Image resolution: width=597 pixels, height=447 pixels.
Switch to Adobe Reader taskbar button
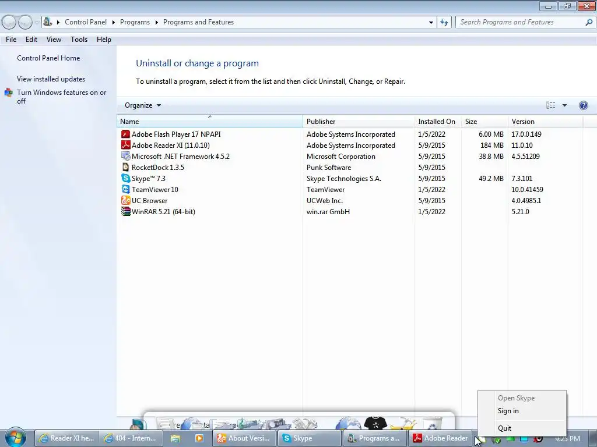pos(440,438)
